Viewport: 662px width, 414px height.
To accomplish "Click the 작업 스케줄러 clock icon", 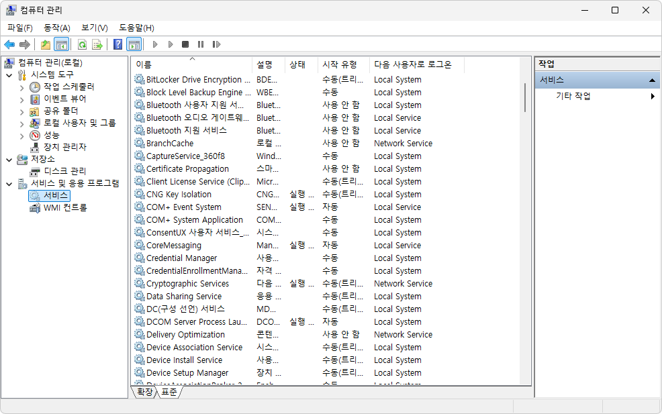I will (35, 87).
